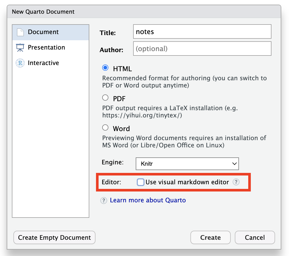Screen dimensions: 289x256
Task: Cancel the New Quarto Document dialog
Action: [255, 237]
